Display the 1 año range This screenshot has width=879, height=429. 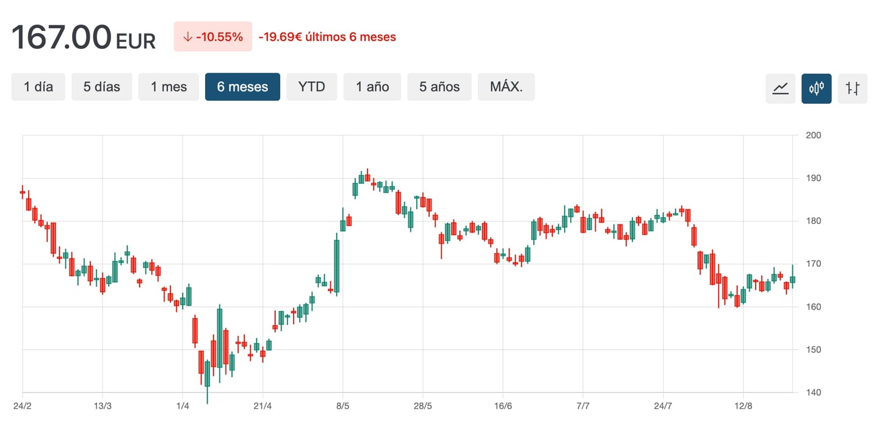click(x=372, y=87)
